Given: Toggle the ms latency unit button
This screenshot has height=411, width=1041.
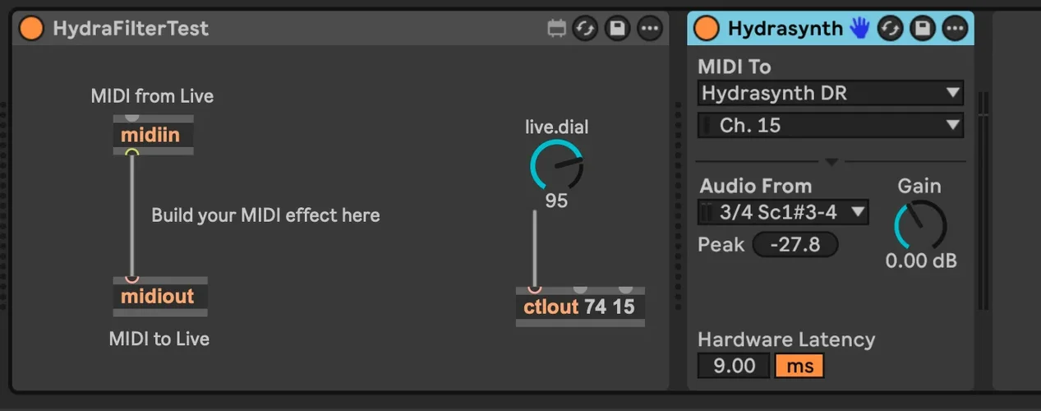Looking at the screenshot, I should (x=799, y=366).
